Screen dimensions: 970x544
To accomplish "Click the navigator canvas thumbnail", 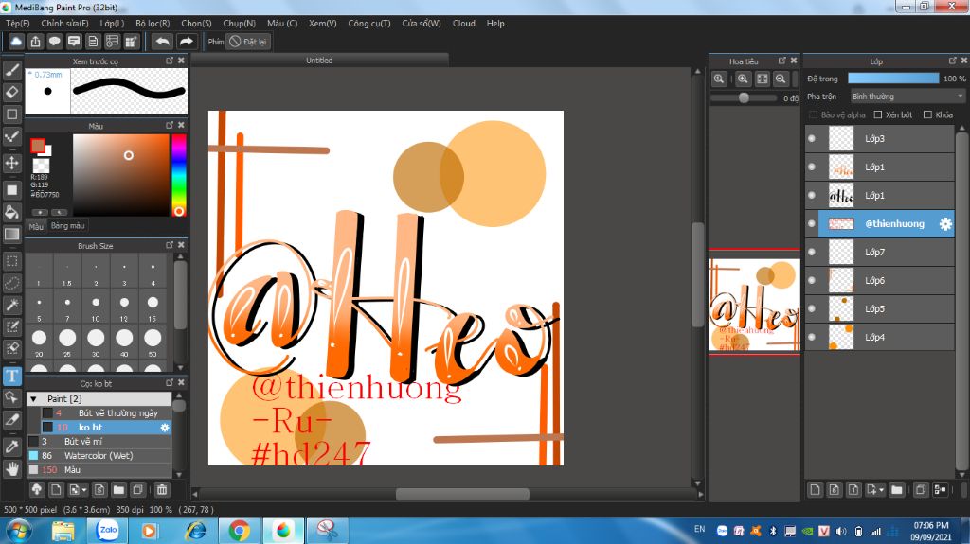I will (x=754, y=304).
